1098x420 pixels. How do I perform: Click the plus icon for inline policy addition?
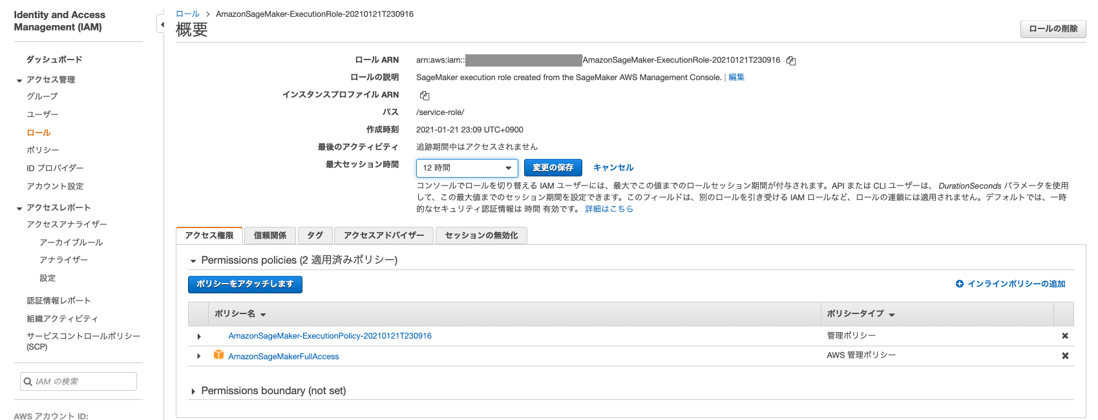(x=960, y=284)
